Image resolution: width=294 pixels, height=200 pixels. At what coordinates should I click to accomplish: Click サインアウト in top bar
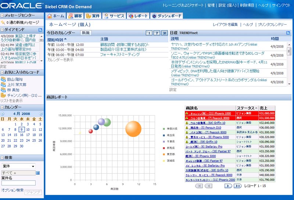281,6
